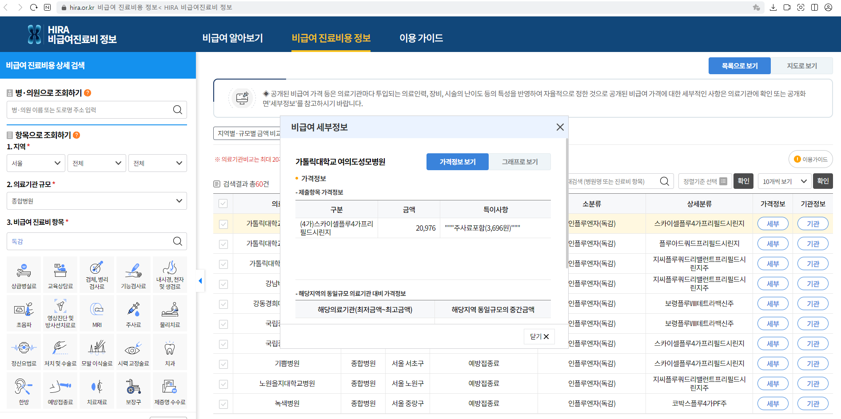841x419 pixels.
Task: Open 비급여 진료비용 정보 menu
Action: click(x=331, y=38)
